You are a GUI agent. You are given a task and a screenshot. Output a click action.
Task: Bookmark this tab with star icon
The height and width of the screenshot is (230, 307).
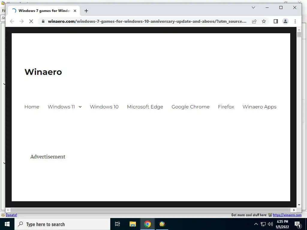point(264,21)
